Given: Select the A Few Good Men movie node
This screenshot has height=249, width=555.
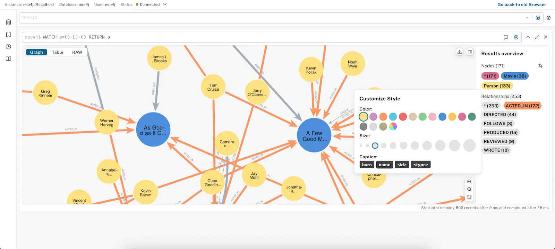Looking at the screenshot, I should coord(315,135).
